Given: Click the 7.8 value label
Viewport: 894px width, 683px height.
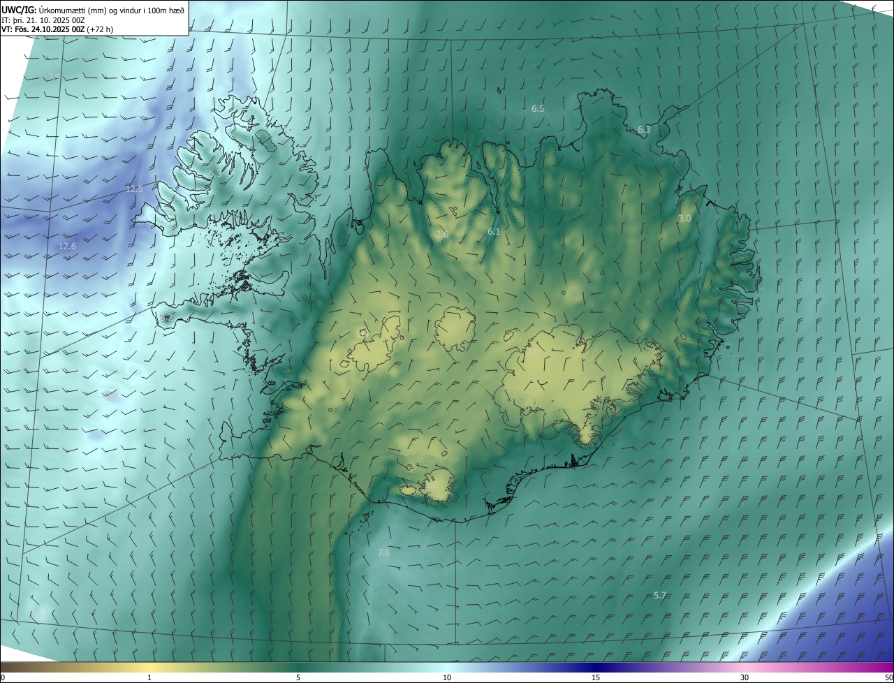Looking at the screenshot, I should [383, 552].
